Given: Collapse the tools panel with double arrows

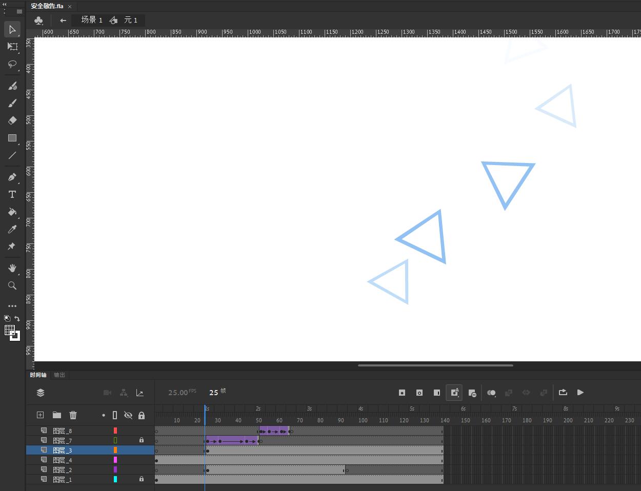Looking at the screenshot, I should click(5, 4).
